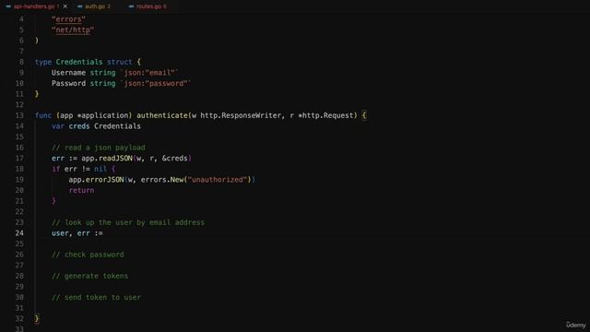This screenshot has height=332, width=590.
Task: Click the 'check password' comment
Action: point(88,255)
